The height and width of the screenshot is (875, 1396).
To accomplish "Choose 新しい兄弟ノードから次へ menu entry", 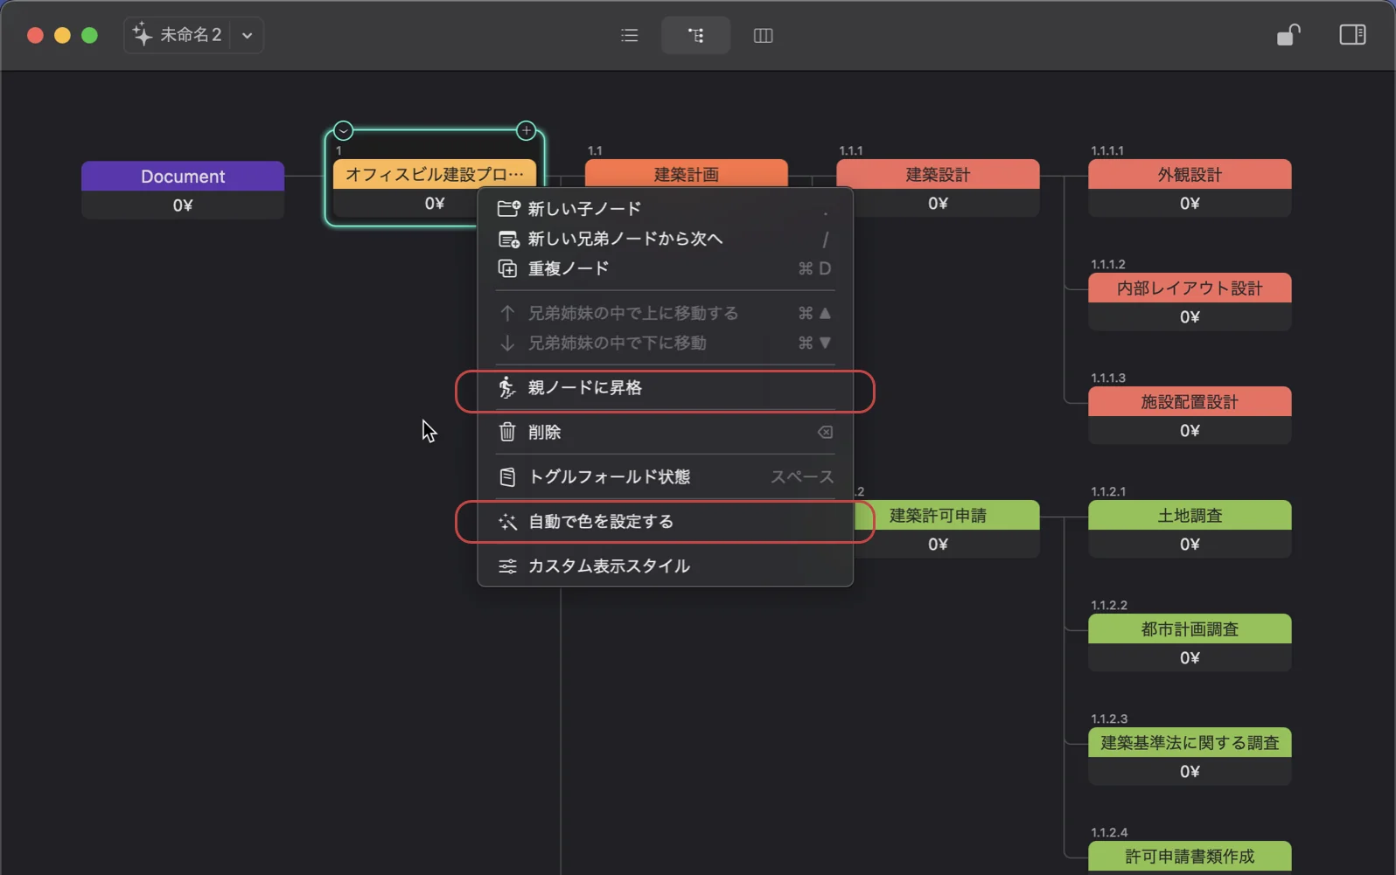I will (x=625, y=239).
